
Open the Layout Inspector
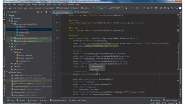[170, 100]
